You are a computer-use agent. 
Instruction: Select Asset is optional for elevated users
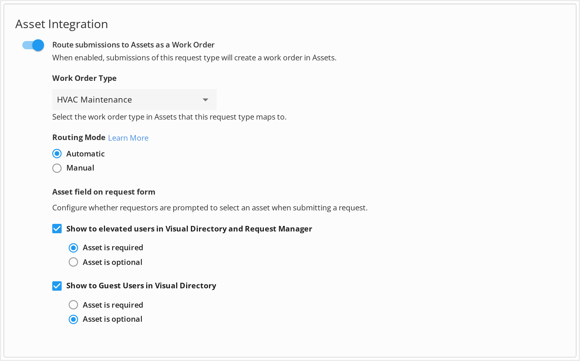(x=73, y=262)
